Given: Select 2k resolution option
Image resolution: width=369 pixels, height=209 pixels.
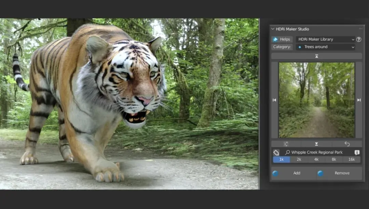Looking at the screenshot, I should click(x=299, y=160).
